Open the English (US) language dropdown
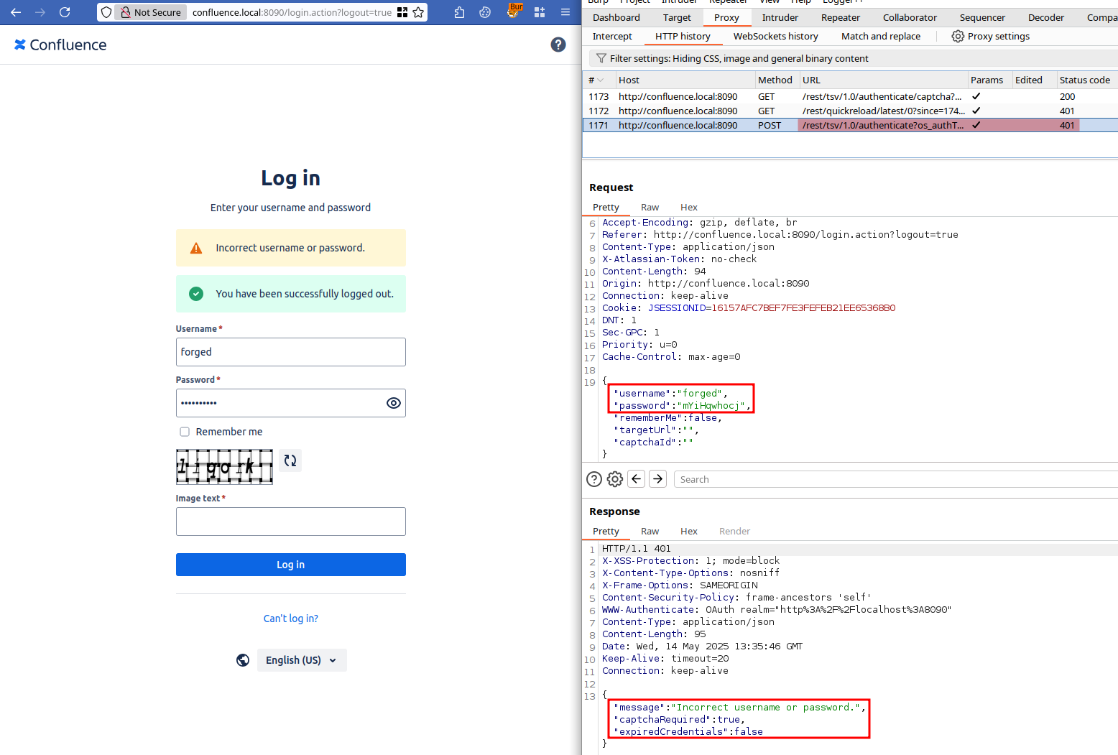The image size is (1118, 755). pyautogui.click(x=302, y=660)
